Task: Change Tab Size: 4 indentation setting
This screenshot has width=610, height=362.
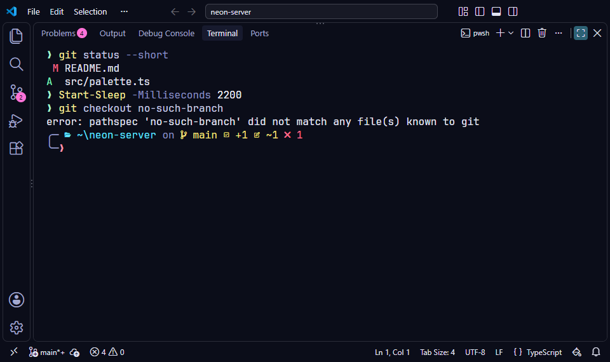Action: click(437, 352)
